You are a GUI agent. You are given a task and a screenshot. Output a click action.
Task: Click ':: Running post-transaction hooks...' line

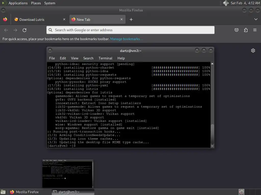84,132
